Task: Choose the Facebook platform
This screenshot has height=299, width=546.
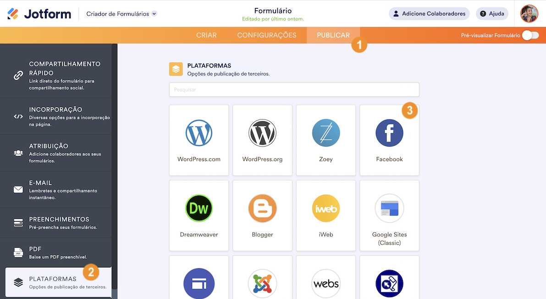Action: point(389,140)
